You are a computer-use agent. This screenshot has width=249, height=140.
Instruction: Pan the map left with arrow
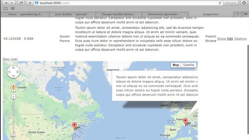click(9, 72)
